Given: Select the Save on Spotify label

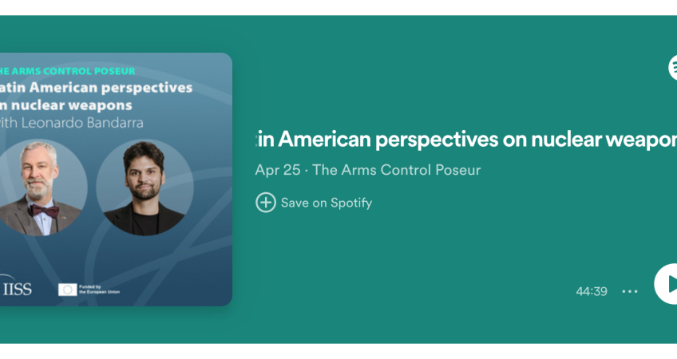Looking at the screenshot, I should [327, 203].
